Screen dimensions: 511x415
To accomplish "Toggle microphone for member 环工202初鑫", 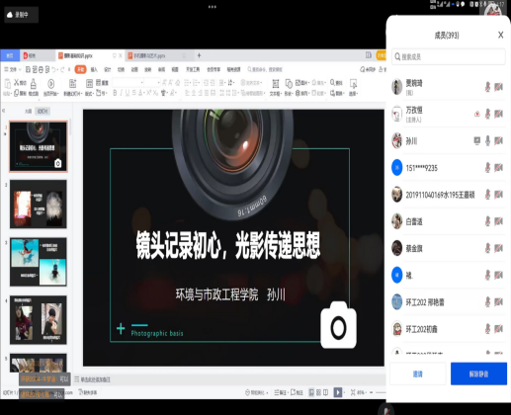I will (487, 329).
